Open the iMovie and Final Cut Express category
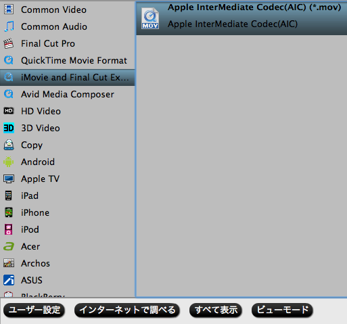Image resolution: width=347 pixels, height=324 pixels. (x=68, y=77)
